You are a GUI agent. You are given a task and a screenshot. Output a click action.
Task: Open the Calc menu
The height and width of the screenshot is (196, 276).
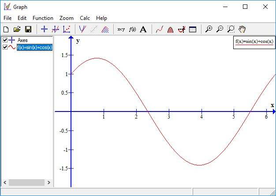pyautogui.click(x=85, y=18)
